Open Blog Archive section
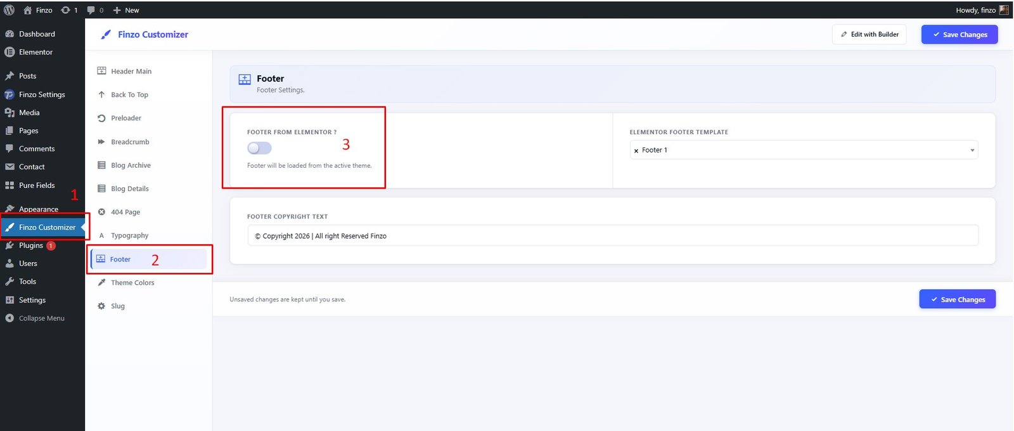This screenshot has height=431, width=1014. (x=149, y=165)
